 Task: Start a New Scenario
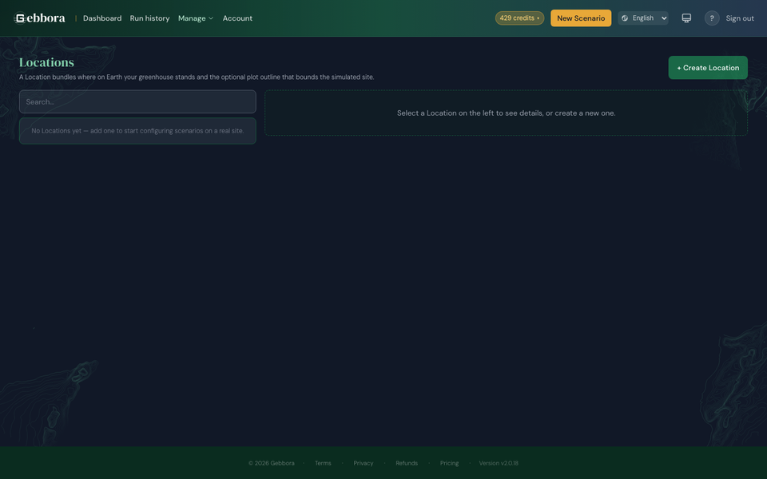[581, 18]
